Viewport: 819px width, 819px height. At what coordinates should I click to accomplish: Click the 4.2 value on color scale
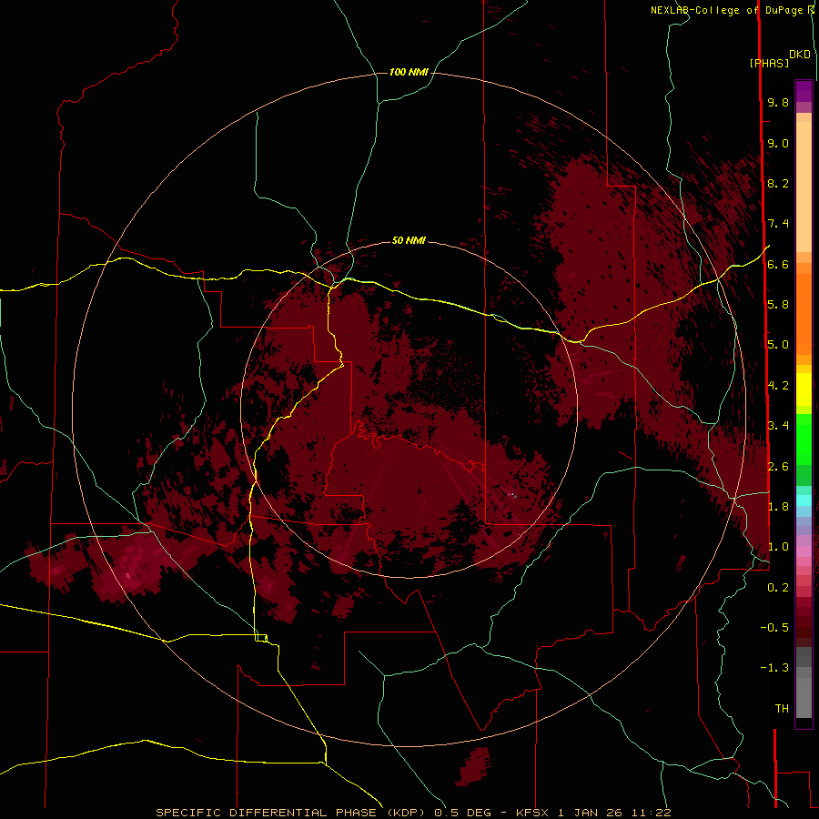(778, 386)
